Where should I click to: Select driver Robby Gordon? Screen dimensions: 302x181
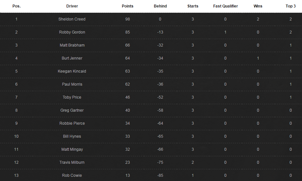point(72,32)
